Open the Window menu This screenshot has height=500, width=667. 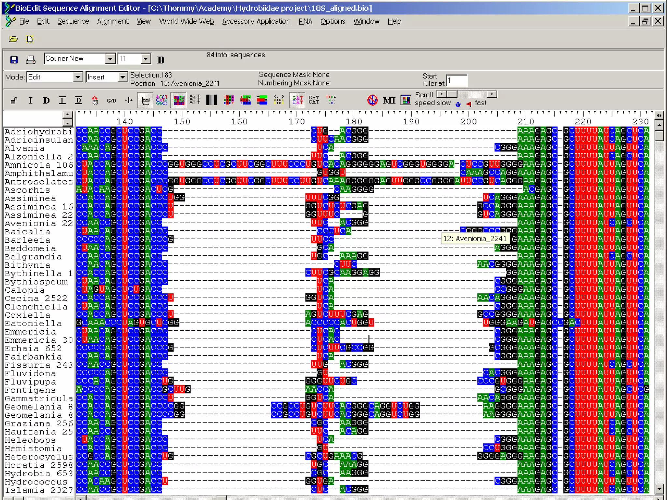[366, 21]
